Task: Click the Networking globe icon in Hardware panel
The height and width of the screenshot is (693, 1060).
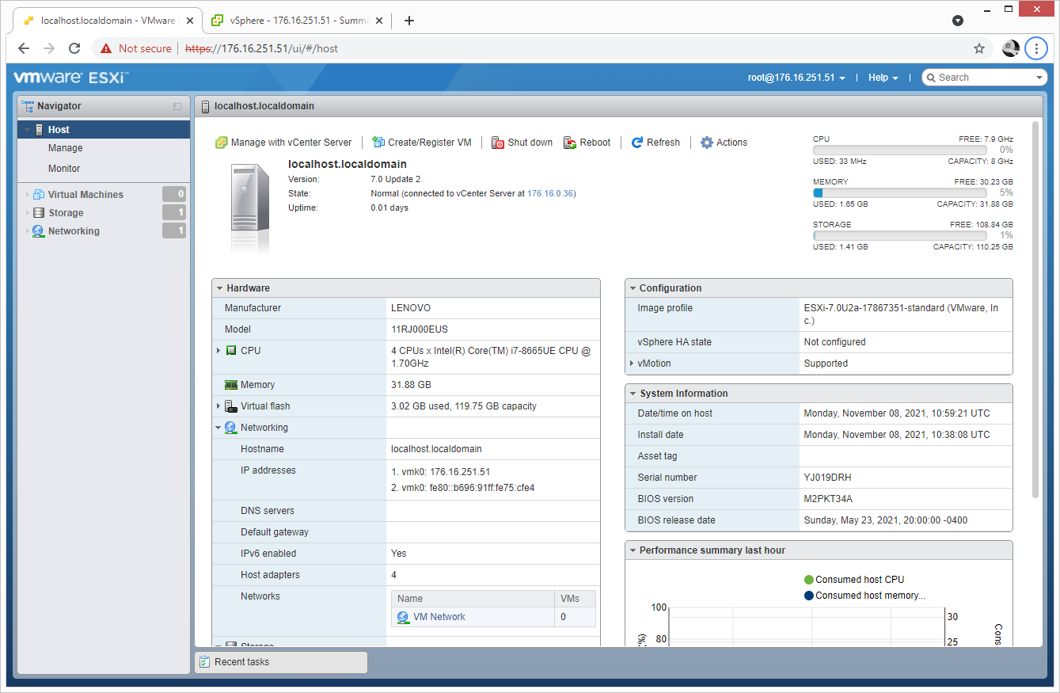Action: (x=230, y=428)
